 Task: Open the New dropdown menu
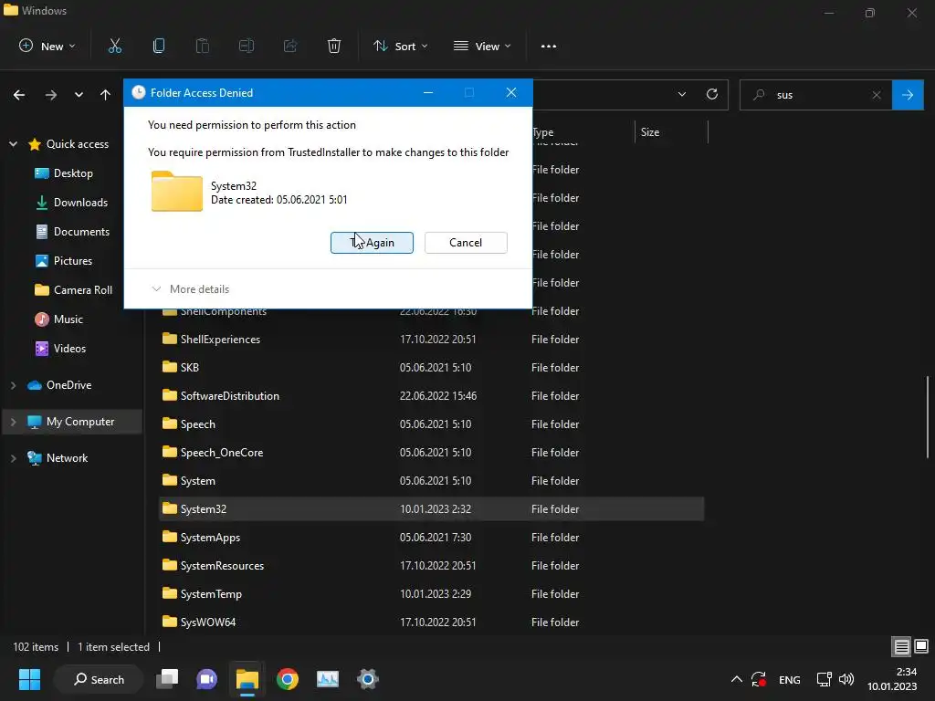(47, 46)
